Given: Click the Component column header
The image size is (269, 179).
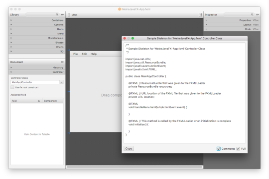Looking at the screenshot, I should point(53,101).
